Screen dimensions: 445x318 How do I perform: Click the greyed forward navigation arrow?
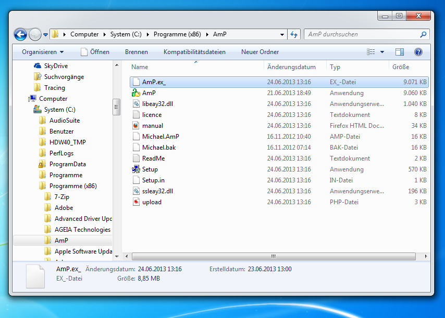coord(35,34)
